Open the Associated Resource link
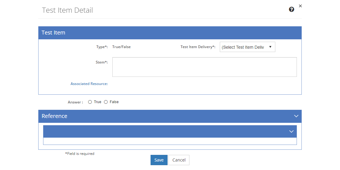The image size is (340, 170). 89,83
